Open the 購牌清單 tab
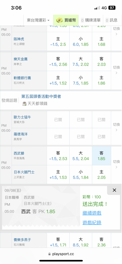Viewport: 122px width, 264px height. click(x=91, y=20)
